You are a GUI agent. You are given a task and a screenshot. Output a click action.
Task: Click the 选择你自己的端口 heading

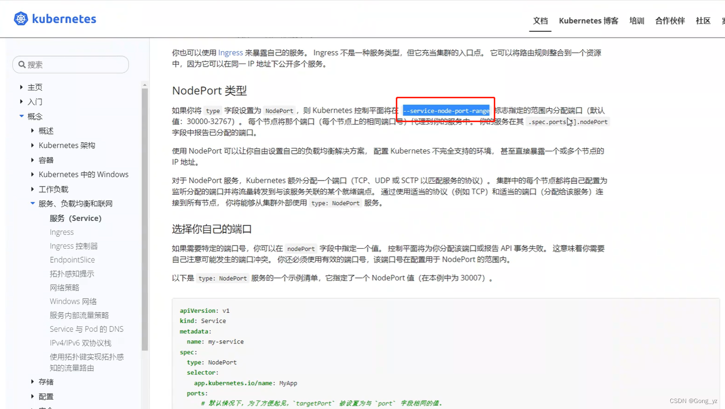pos(212,229)
